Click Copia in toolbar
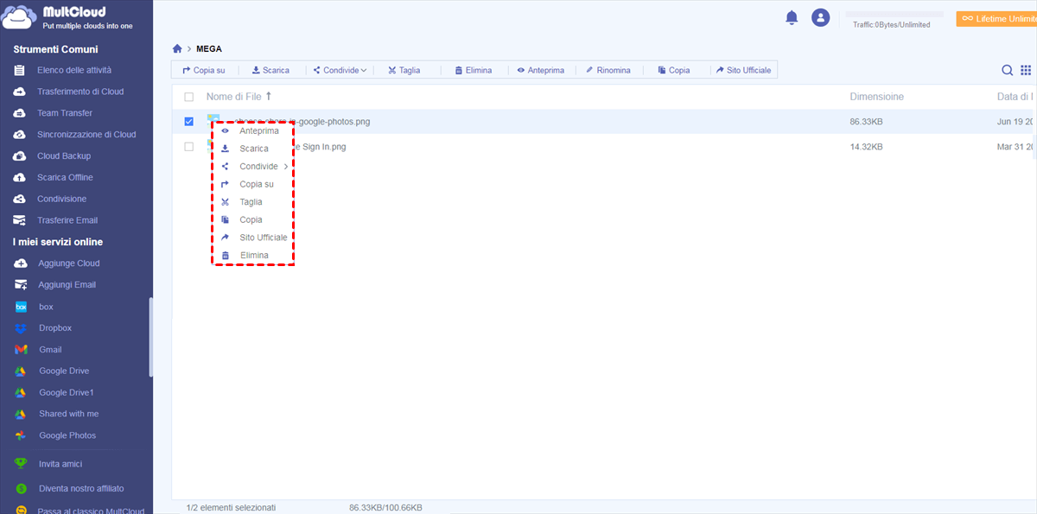This screenshot has width=1037, height=514. [x=673, y=70]
